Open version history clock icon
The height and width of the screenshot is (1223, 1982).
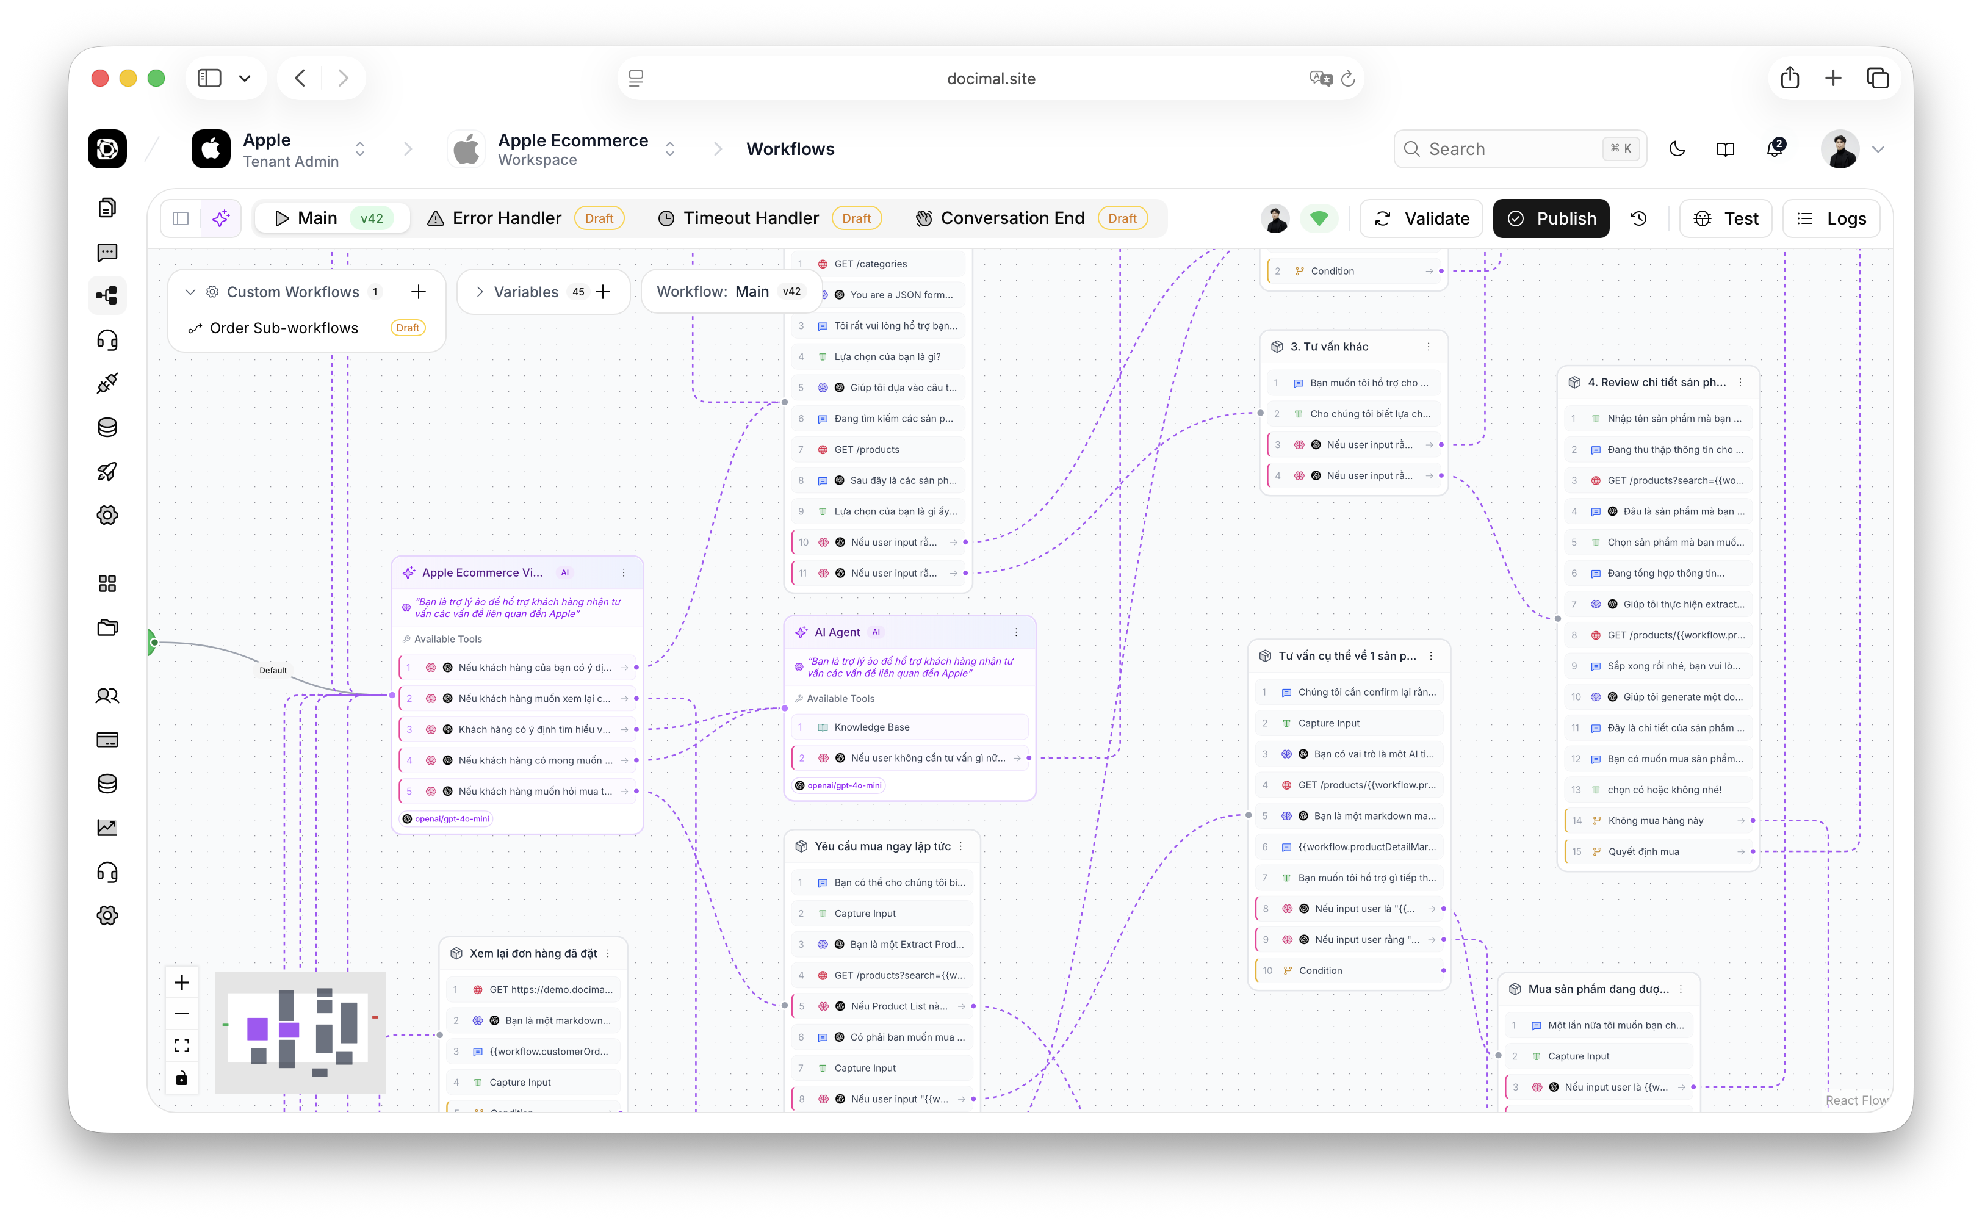tap(1638, 218)
